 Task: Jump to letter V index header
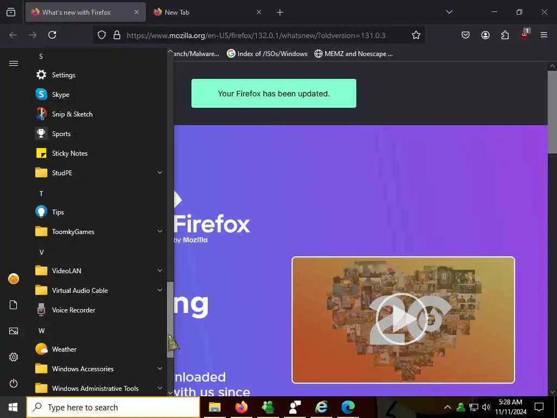[41, 253]
